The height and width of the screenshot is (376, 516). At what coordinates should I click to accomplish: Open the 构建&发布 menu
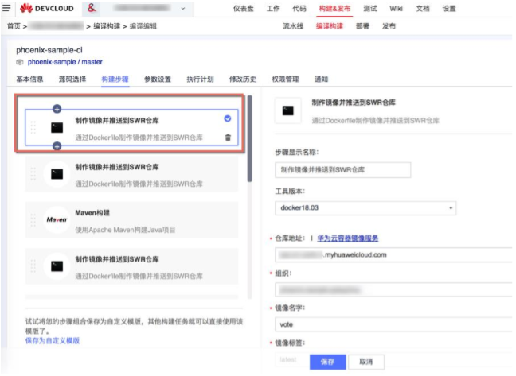click(334, 9)
